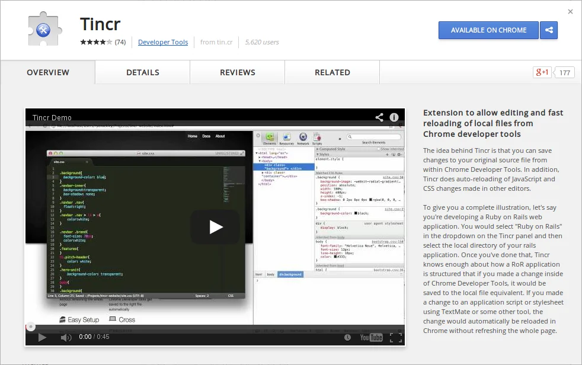Click the extension headline description text
Image resolution: width=582 pixels, height=365 pixels.
[493, 123]
